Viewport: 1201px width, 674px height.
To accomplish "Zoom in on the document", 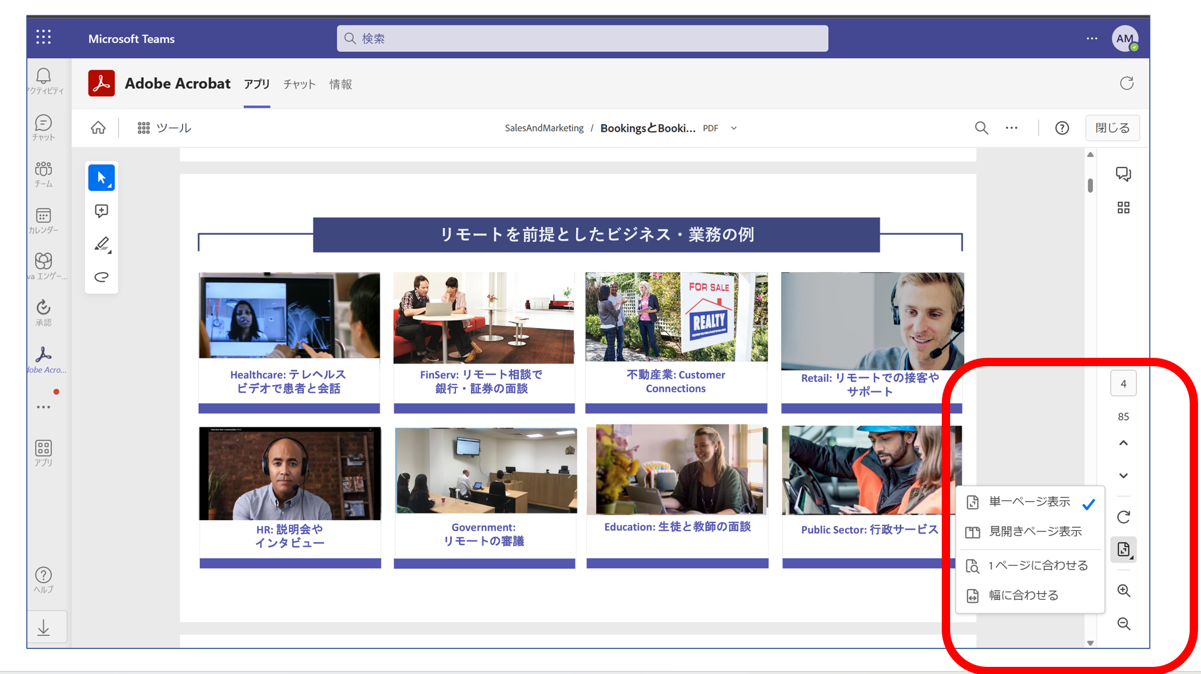I will 1123,591.
